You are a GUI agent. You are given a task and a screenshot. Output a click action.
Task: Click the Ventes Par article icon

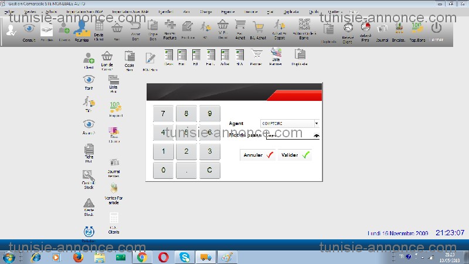coord(114,193)
